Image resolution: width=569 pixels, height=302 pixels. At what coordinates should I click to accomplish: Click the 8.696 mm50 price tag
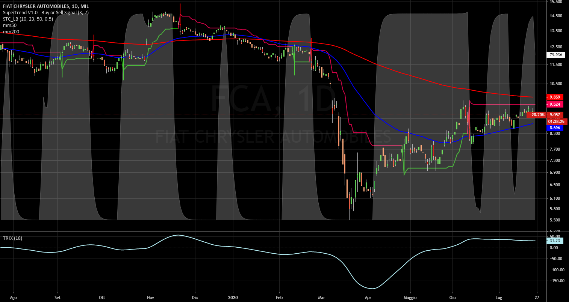[555, 128]
